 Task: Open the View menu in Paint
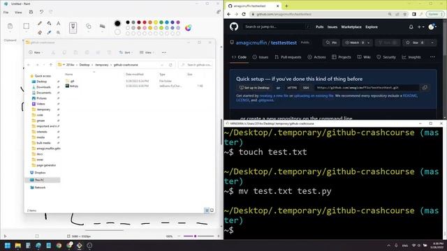tap(18, 13)
